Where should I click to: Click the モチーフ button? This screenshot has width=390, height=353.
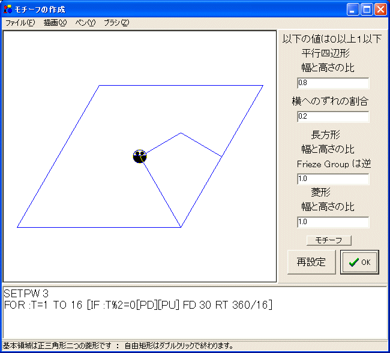(329, 240)
